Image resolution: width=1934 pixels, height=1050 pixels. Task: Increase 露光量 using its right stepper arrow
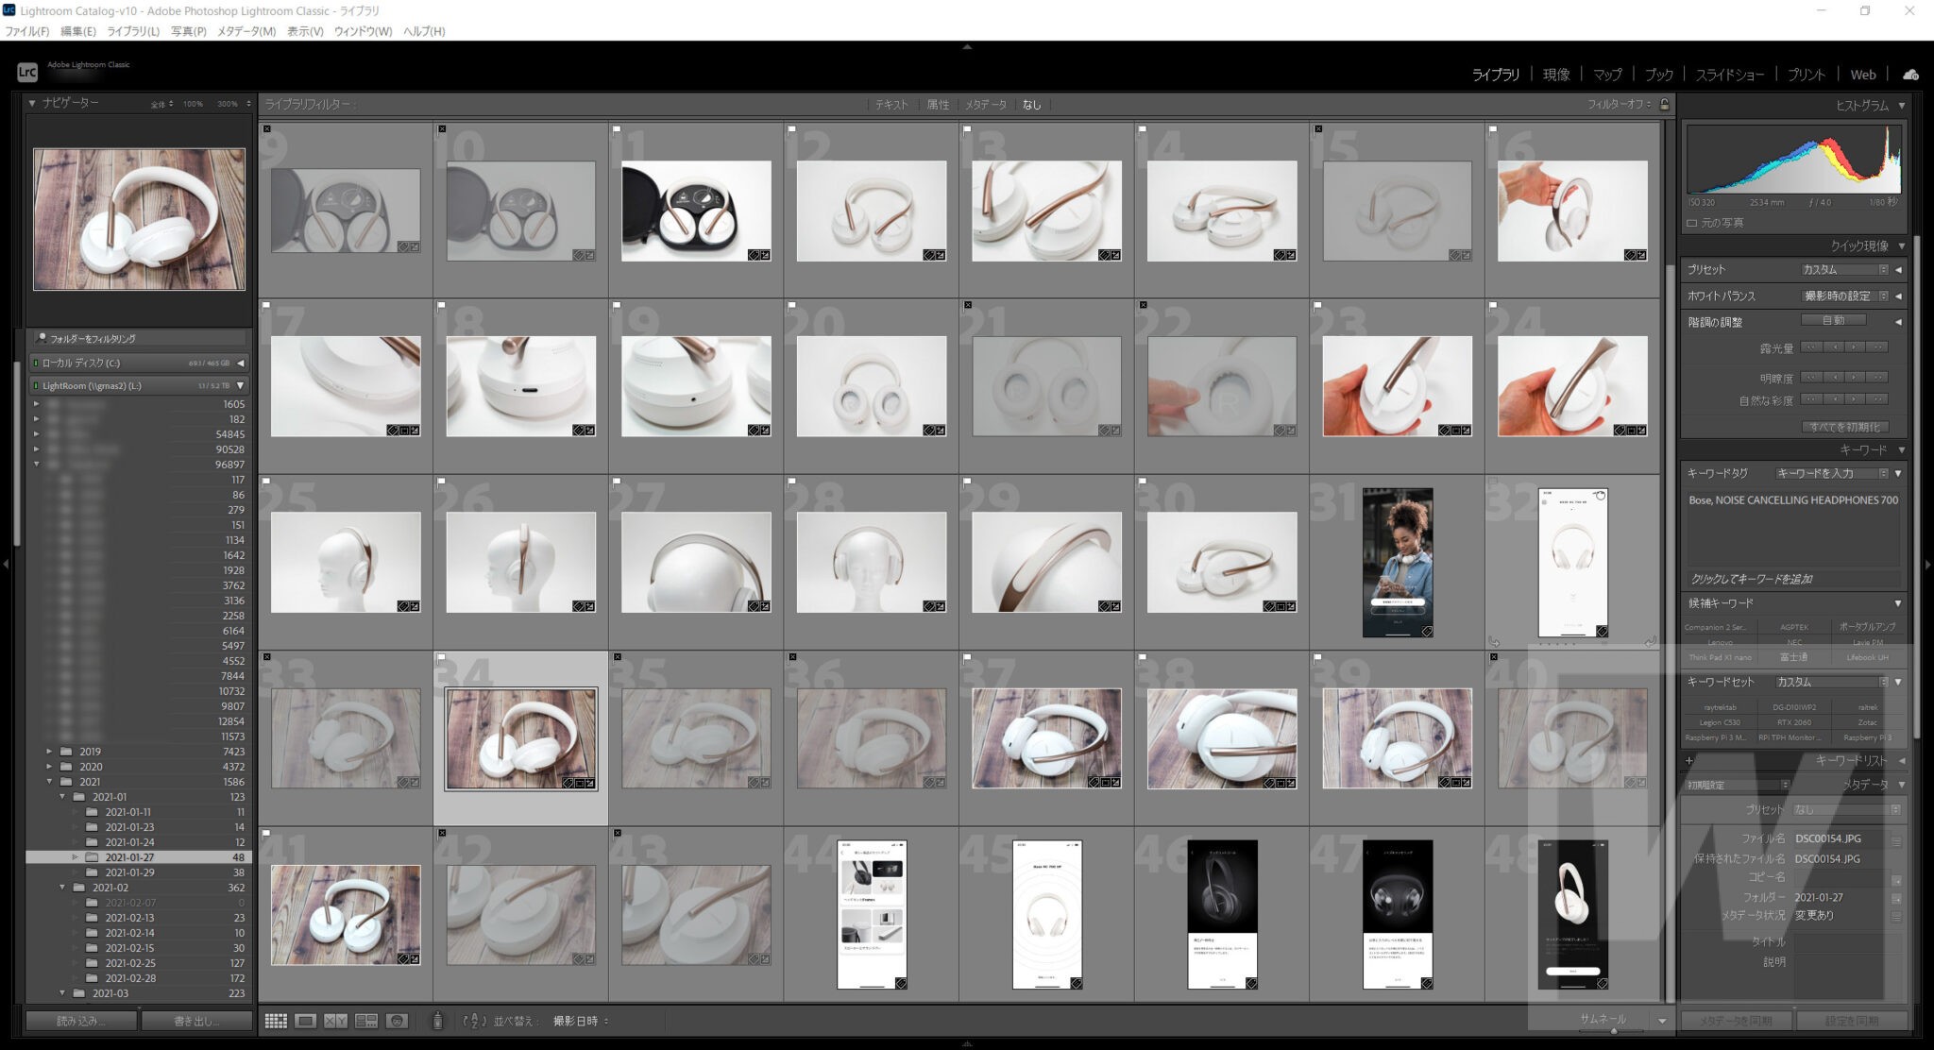point(1854,347)
